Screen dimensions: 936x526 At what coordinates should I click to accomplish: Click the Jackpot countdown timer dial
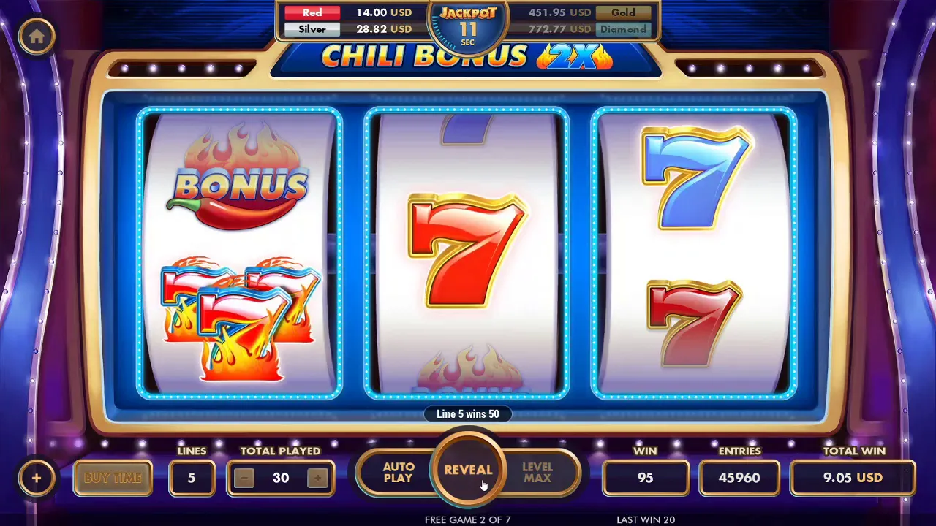coord(468,28)
